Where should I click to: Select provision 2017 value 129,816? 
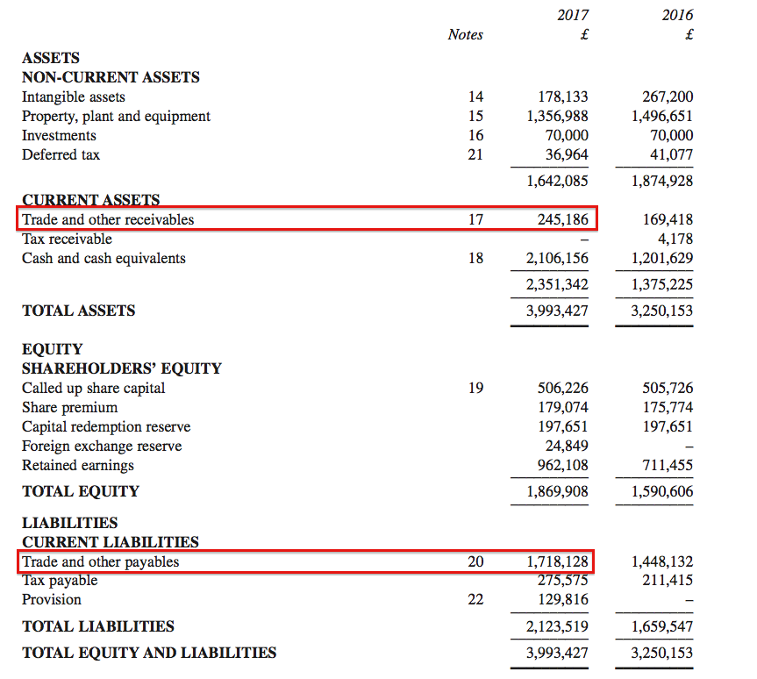pos(563,600)
